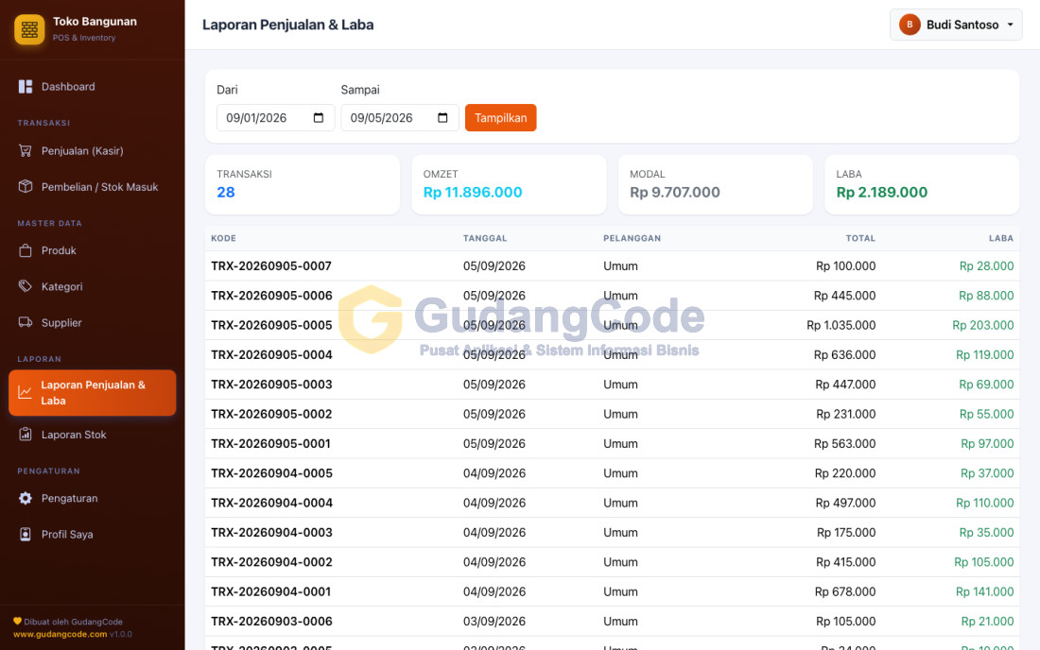
Task: Select transaction code TRX-20260904-0003
Action: (271, 533)
